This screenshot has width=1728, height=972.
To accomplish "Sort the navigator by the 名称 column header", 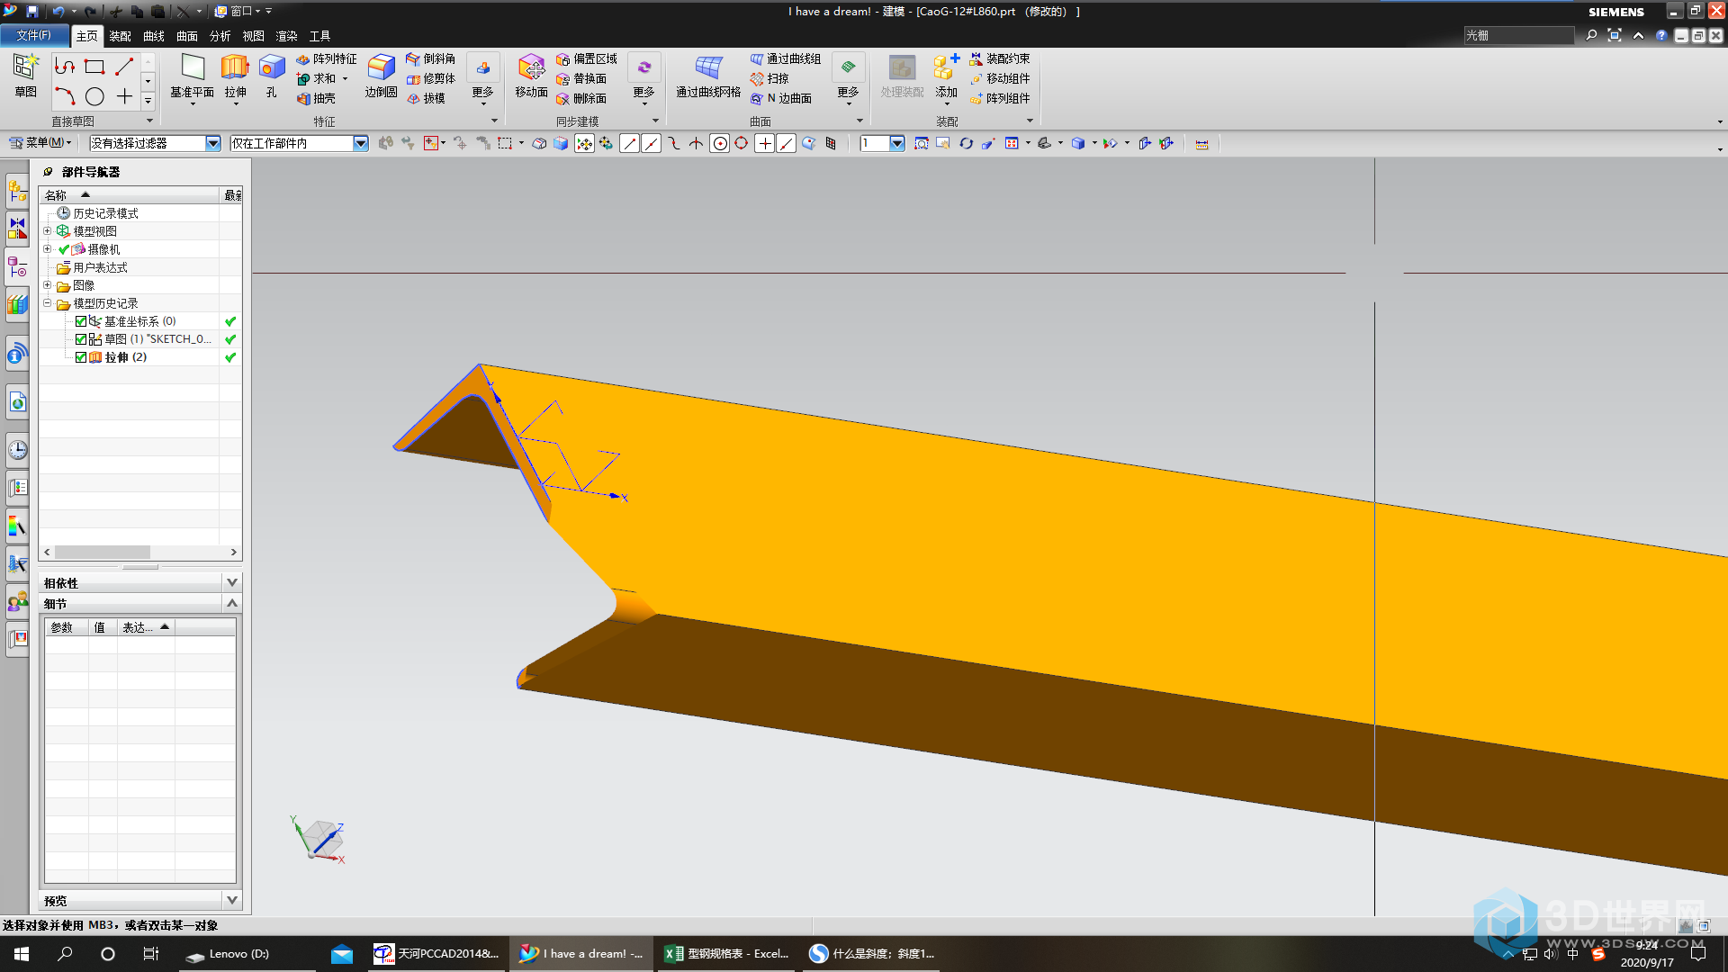I will click(129, 195).
